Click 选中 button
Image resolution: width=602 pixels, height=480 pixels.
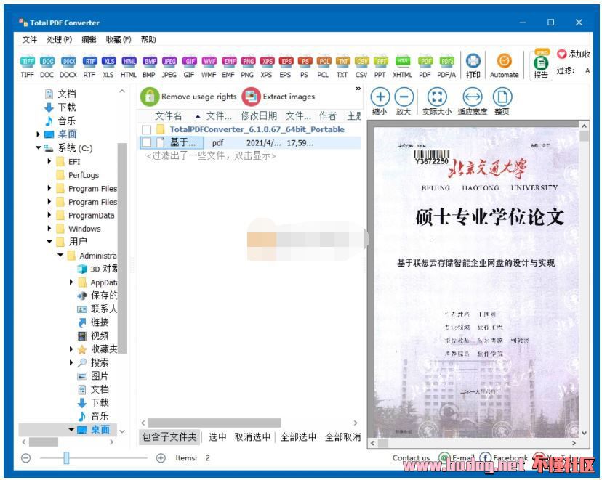point(217,436)
